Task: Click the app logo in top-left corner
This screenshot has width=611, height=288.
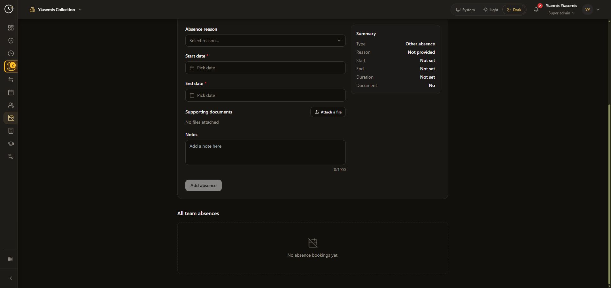Action: (x=9, y=9)
